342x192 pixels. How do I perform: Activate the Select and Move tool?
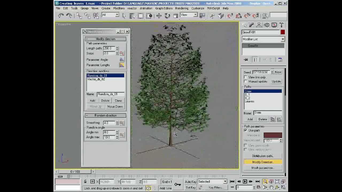tap(159, 16)
